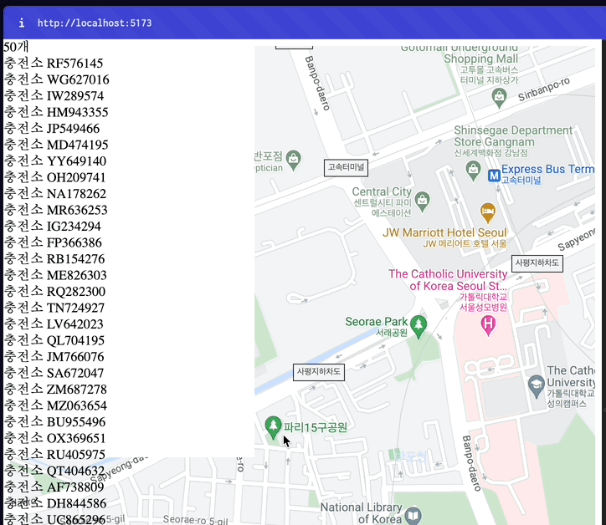The height and width of the screenshot is (525, 606).
Task: Click the Gotomall shopping bag pin
Action: [x=499, y=97]
